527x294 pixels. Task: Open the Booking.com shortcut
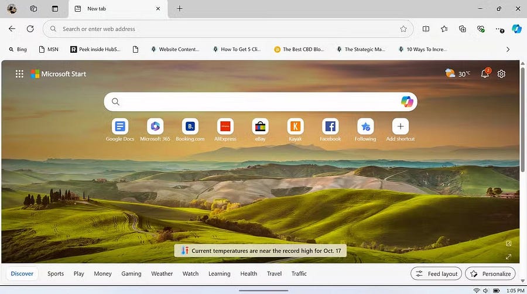[x=190, y=127]
